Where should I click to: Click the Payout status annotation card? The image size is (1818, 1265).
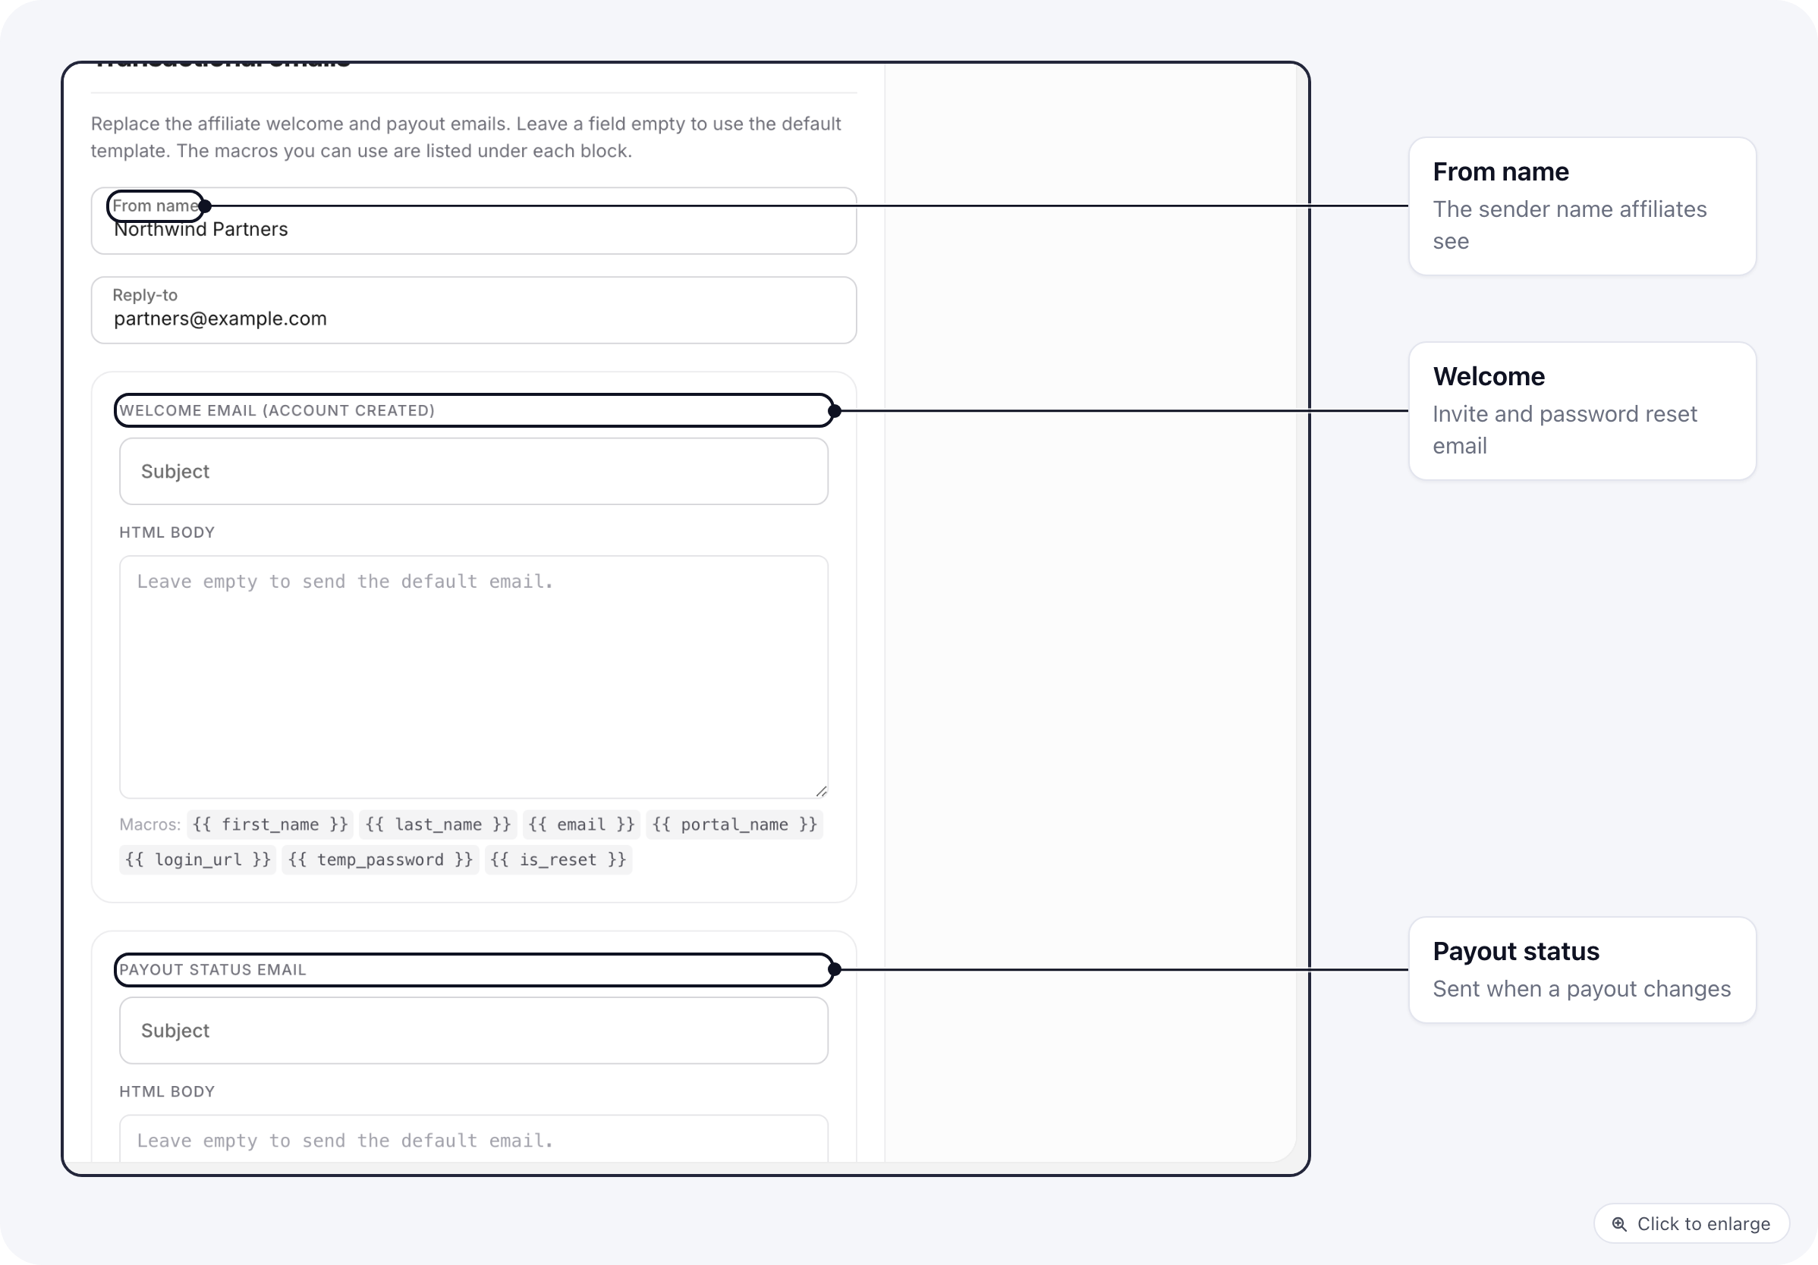(1582, 970)
